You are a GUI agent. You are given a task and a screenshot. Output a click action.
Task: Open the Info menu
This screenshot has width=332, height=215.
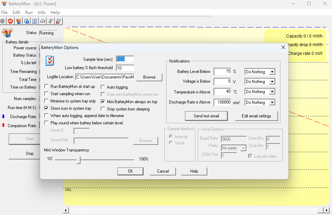pyautogui.click(x=41, y=12)
